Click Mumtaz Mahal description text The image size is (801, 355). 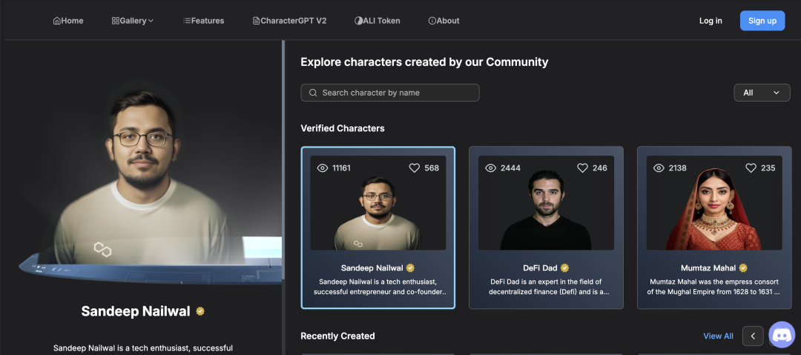click(x=714, y=287)
